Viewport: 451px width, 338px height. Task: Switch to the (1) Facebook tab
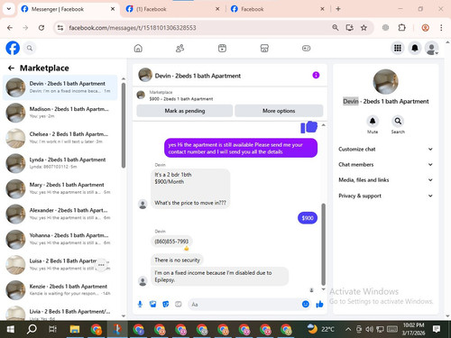coord(172,9)
